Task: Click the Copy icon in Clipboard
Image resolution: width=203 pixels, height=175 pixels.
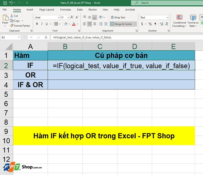Action: 12,21
